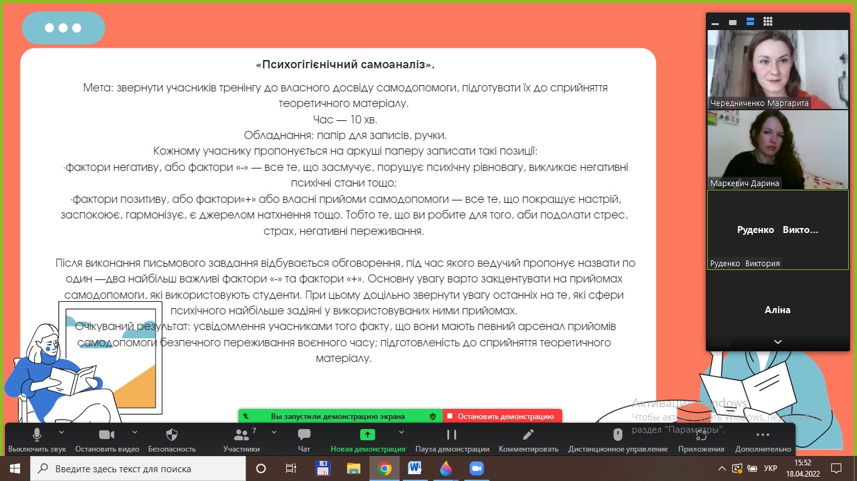The height and width of the screenshot is (481, 857).
Task: Open the Безопасность shield menu
Action: click(172, 439)
